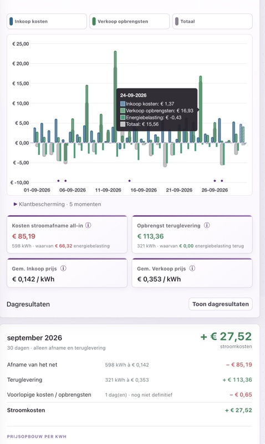Screen dimensions: 265x444
Task: Click the Dagresultaten section title
Action: tap(28, 304)
